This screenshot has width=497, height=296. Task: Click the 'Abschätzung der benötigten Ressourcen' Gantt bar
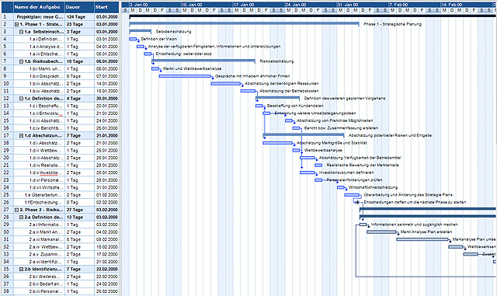(x=226, y=84)
